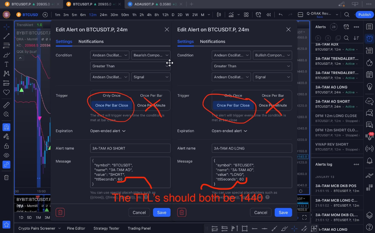Click the 3A-TAM AO SHORT alert name field

130,148
